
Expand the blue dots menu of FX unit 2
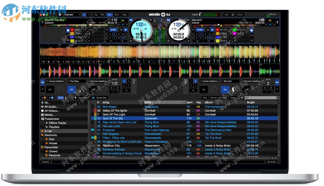(277, 82)
